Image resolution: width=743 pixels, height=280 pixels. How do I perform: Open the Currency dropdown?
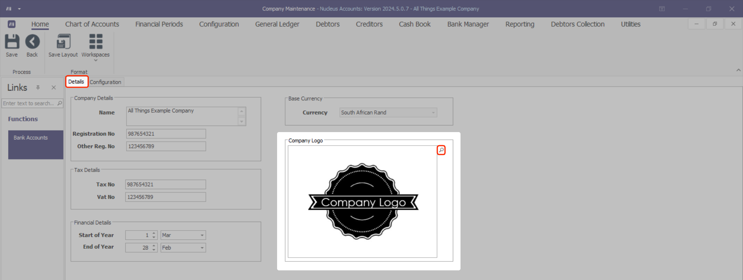(x=433, y=112)
